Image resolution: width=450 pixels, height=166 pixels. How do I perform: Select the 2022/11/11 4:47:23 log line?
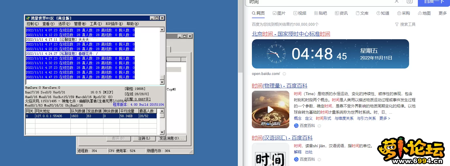point(80,77)
